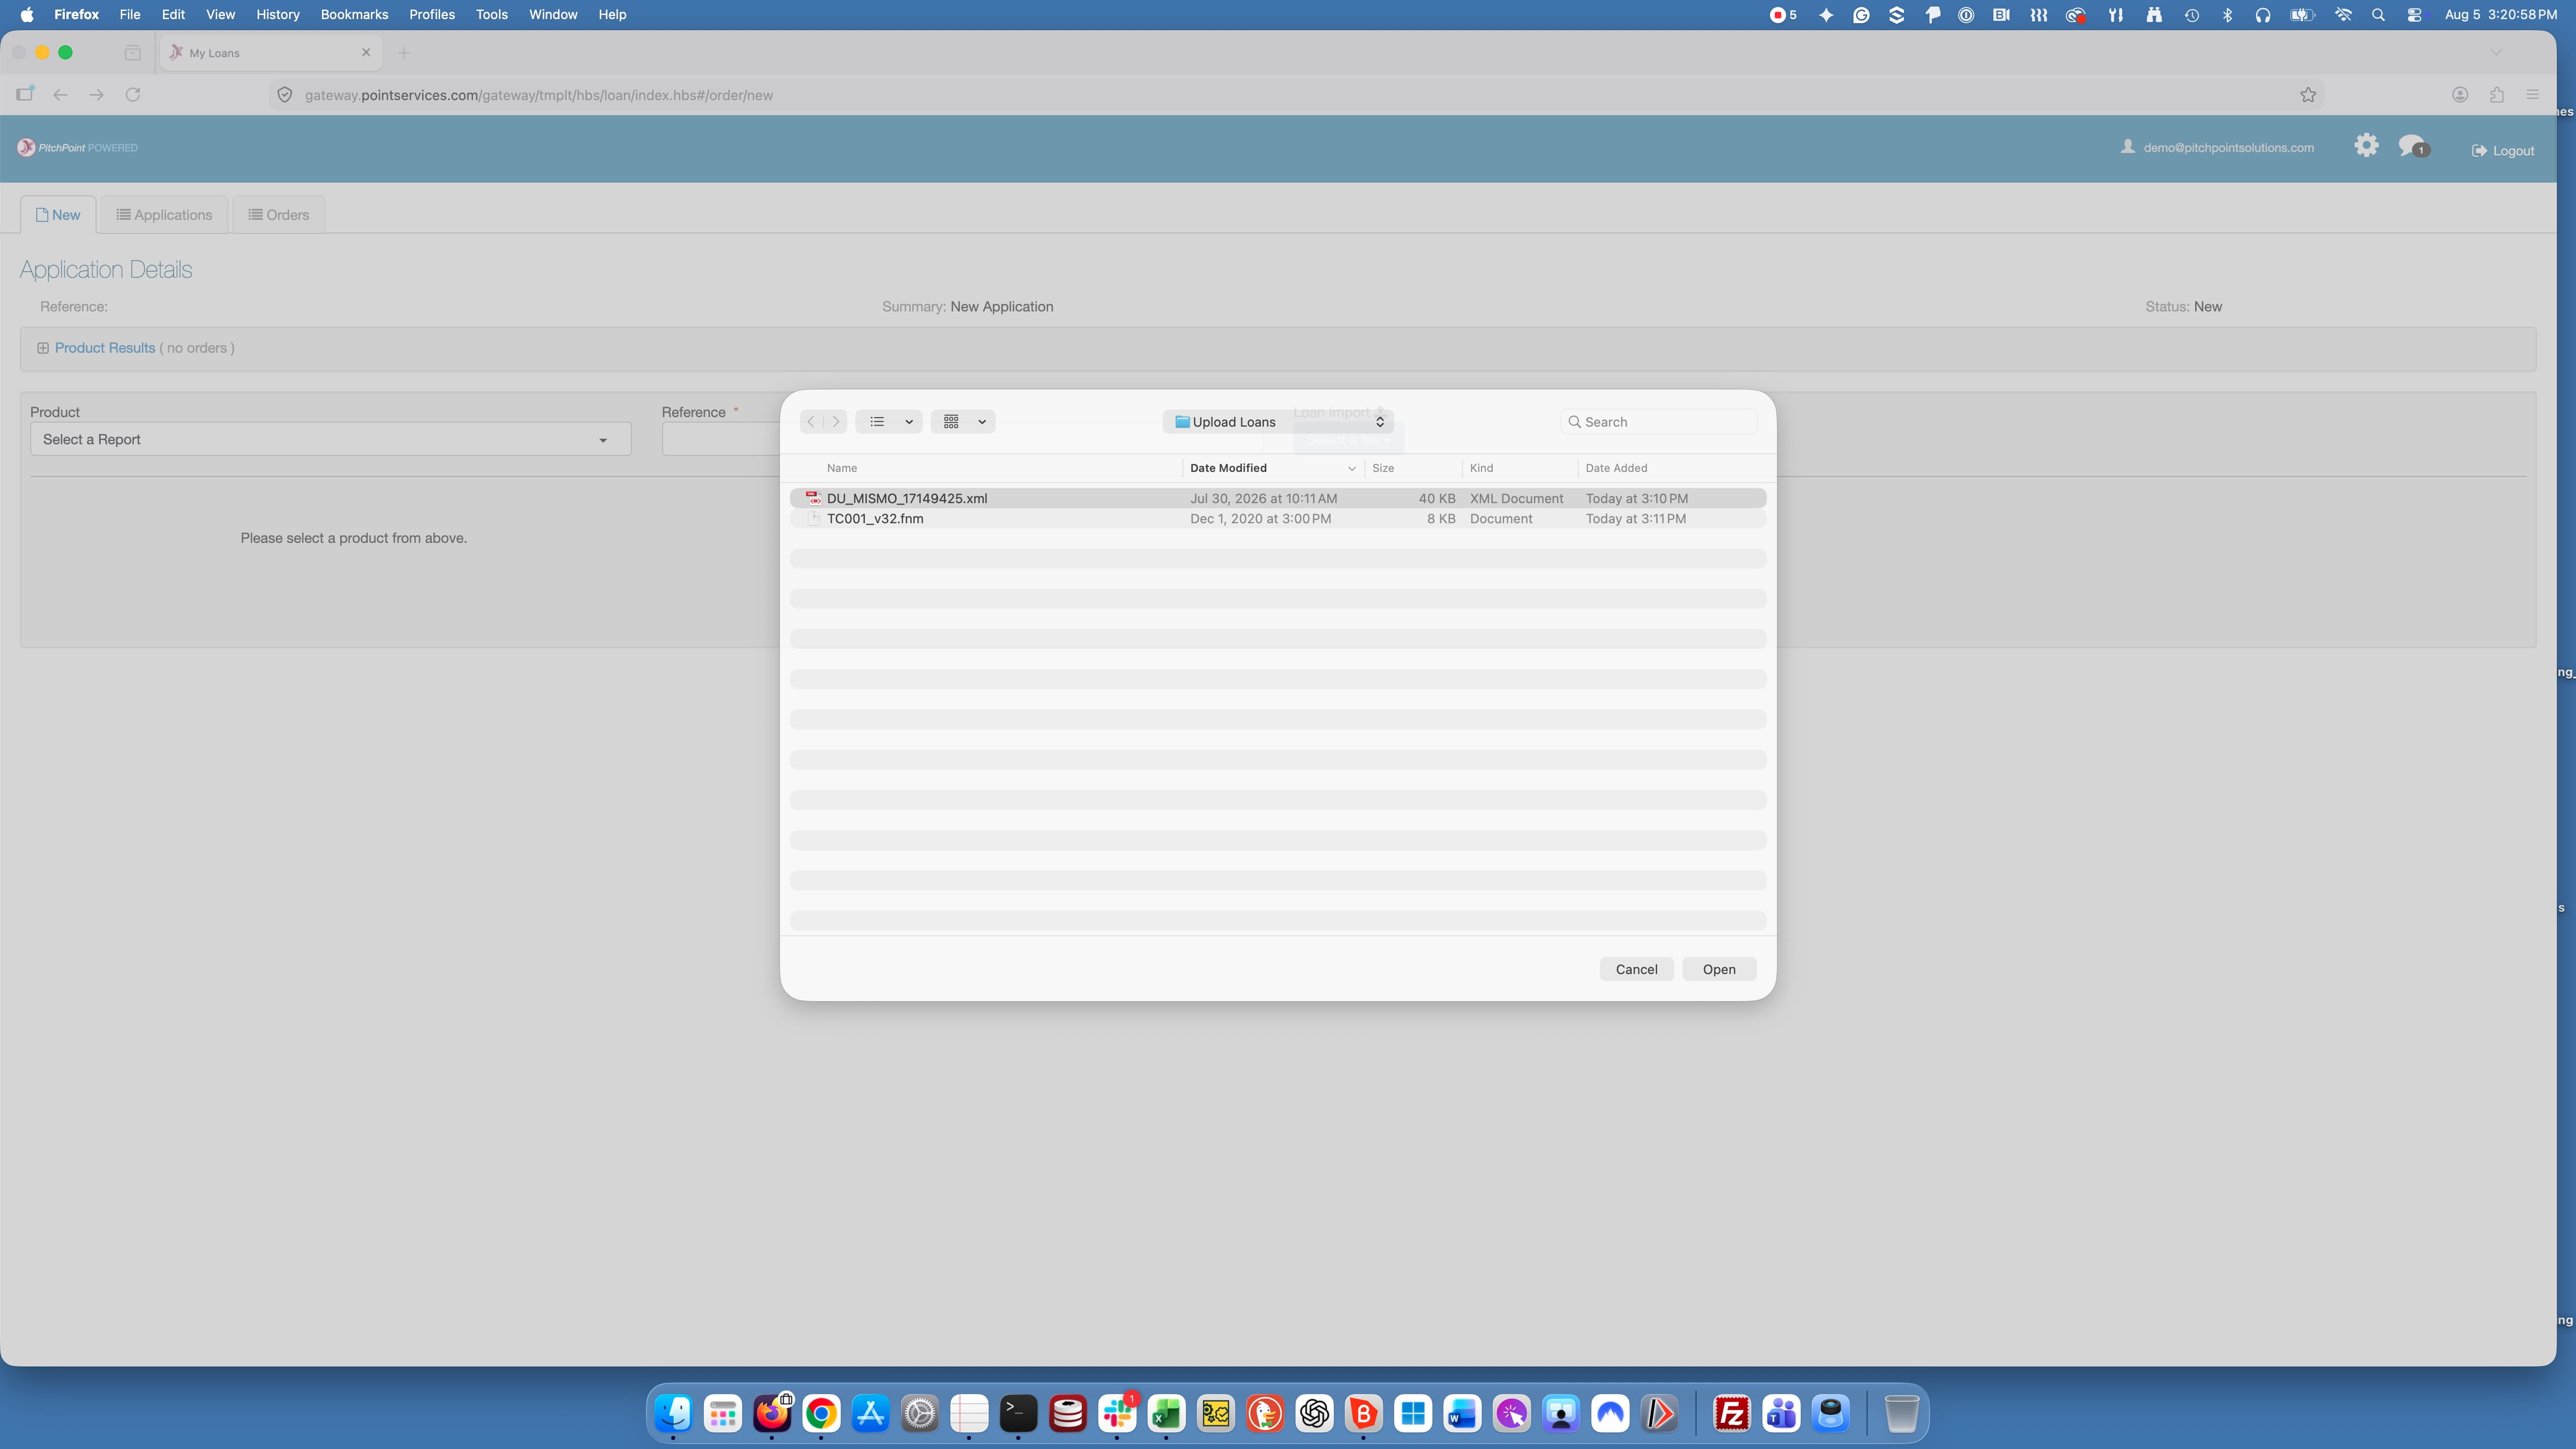Open ChatGPT from the Dock
The width and height of the screenshot is (2576, 1449).
(1314, 1414)
